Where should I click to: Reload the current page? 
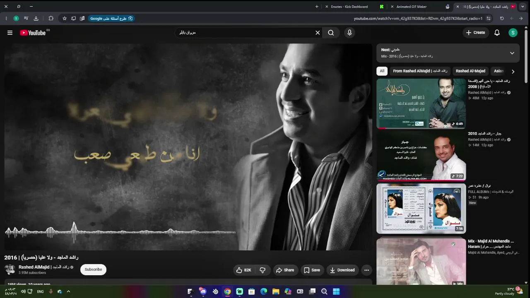click(x=502, y=18)
